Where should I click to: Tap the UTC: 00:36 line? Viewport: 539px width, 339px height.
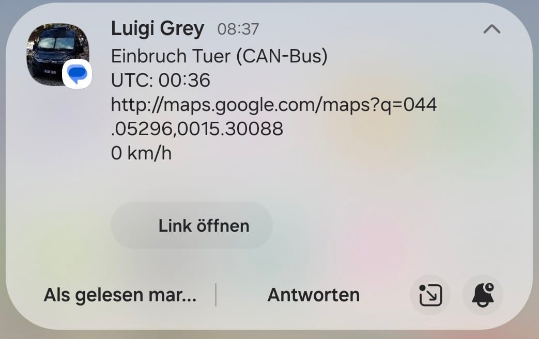point(161,80)
